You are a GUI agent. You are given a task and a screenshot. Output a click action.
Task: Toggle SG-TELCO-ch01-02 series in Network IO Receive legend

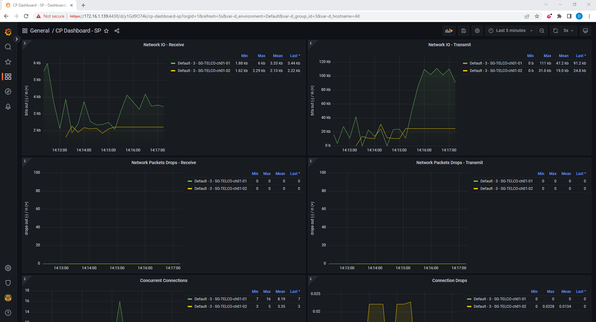(x=204, y=71)
